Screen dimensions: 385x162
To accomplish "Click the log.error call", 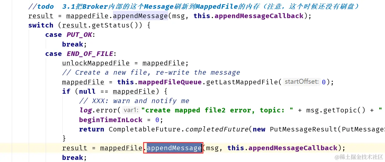I will pyautogui.click(x=98, y=110).
